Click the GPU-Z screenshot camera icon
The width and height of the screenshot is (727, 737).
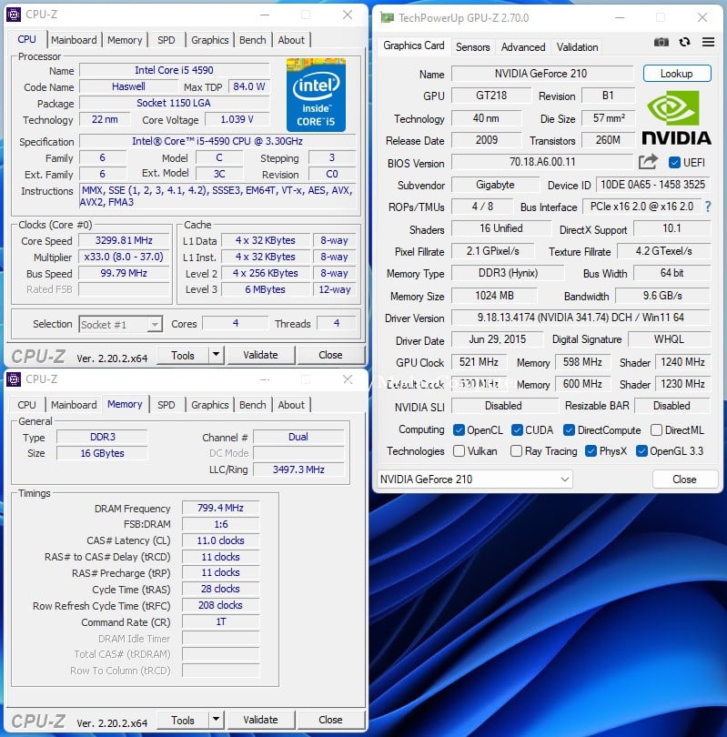point(661,42)
